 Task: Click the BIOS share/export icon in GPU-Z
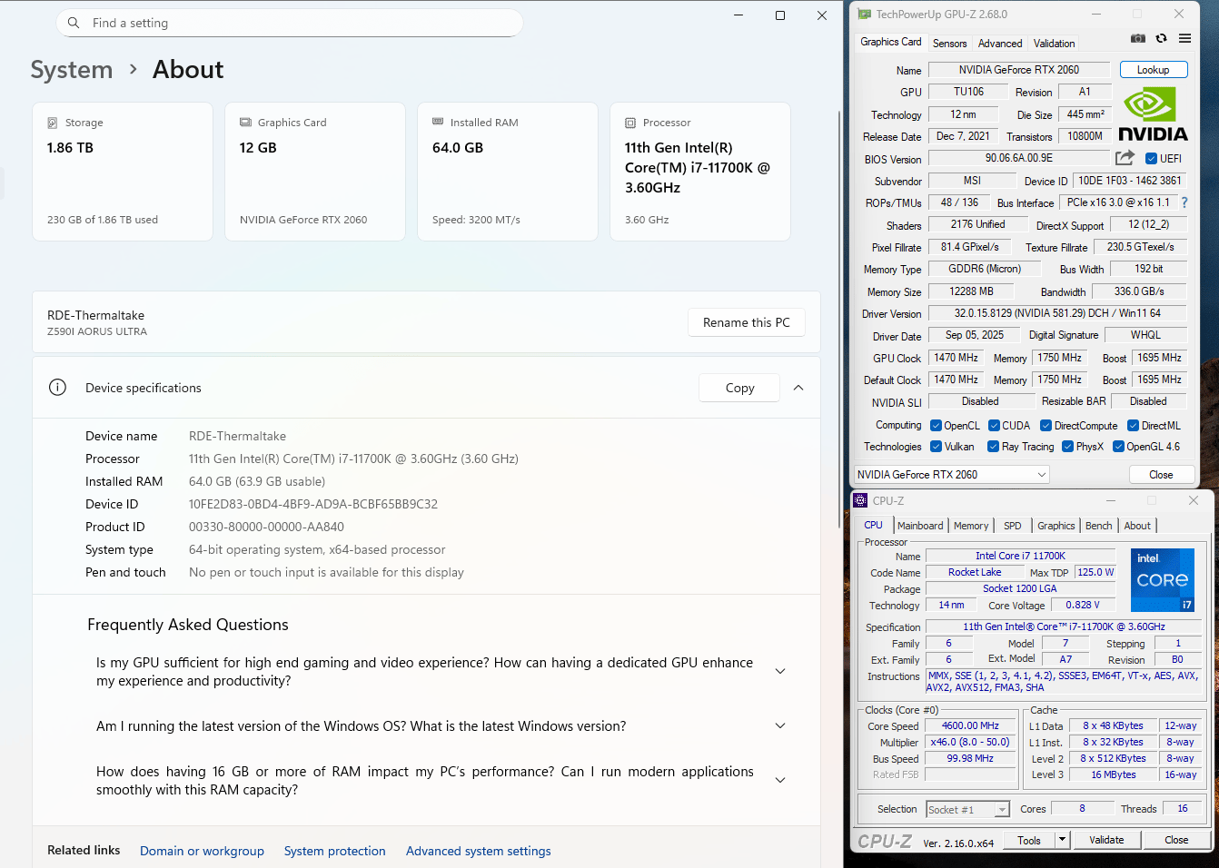(1125, 158)
